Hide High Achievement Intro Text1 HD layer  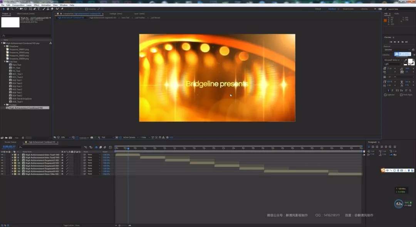point(2,155)
